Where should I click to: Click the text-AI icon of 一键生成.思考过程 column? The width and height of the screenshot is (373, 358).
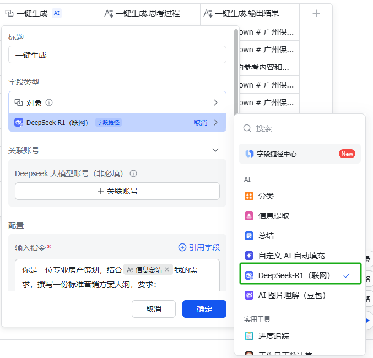pyautogui.click(x=109, y=14)
